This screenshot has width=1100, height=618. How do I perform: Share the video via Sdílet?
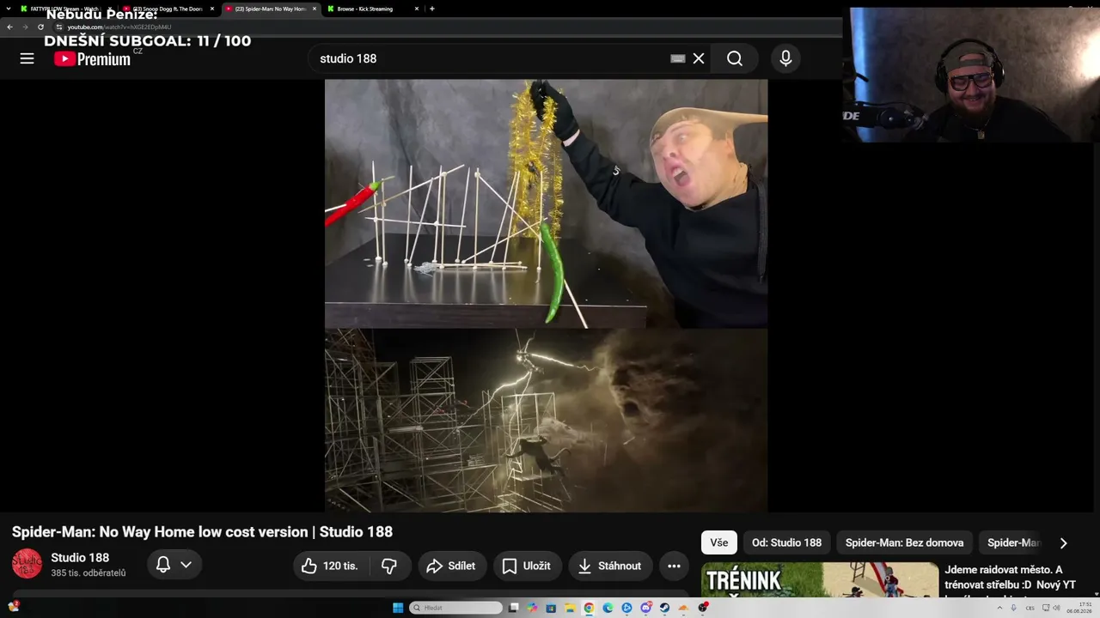(x=452, y=566)
